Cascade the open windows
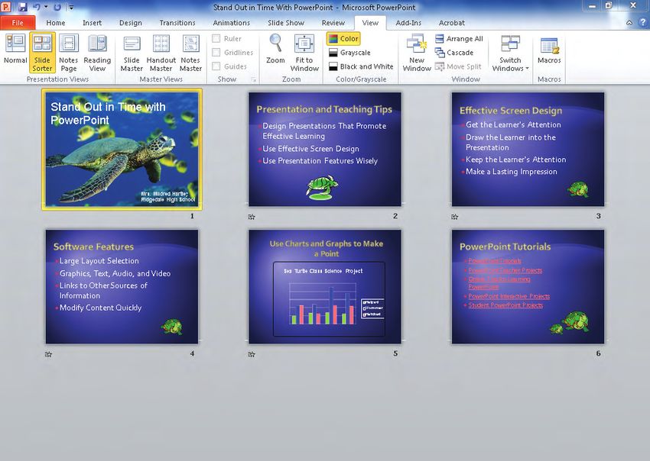 coord(454,53)
